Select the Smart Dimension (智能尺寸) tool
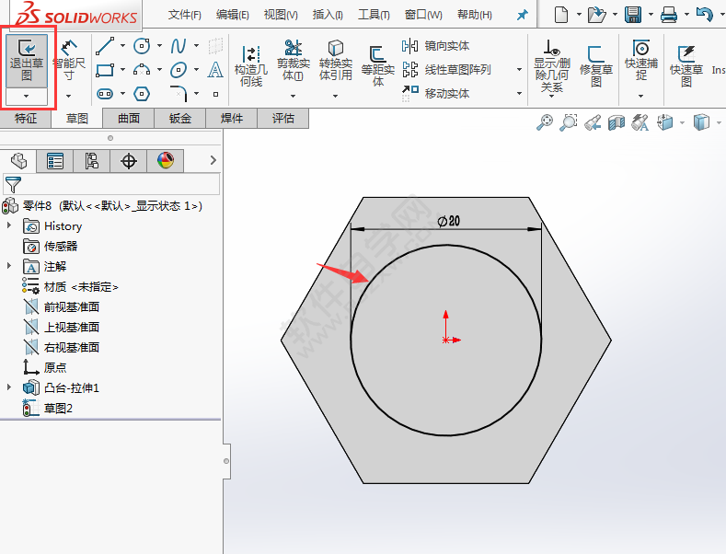The width and height of the screenshot is (726, 554). (68, 60)
